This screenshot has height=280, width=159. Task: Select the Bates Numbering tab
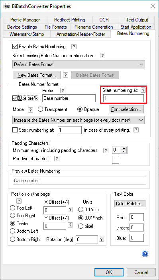point(133,33)
